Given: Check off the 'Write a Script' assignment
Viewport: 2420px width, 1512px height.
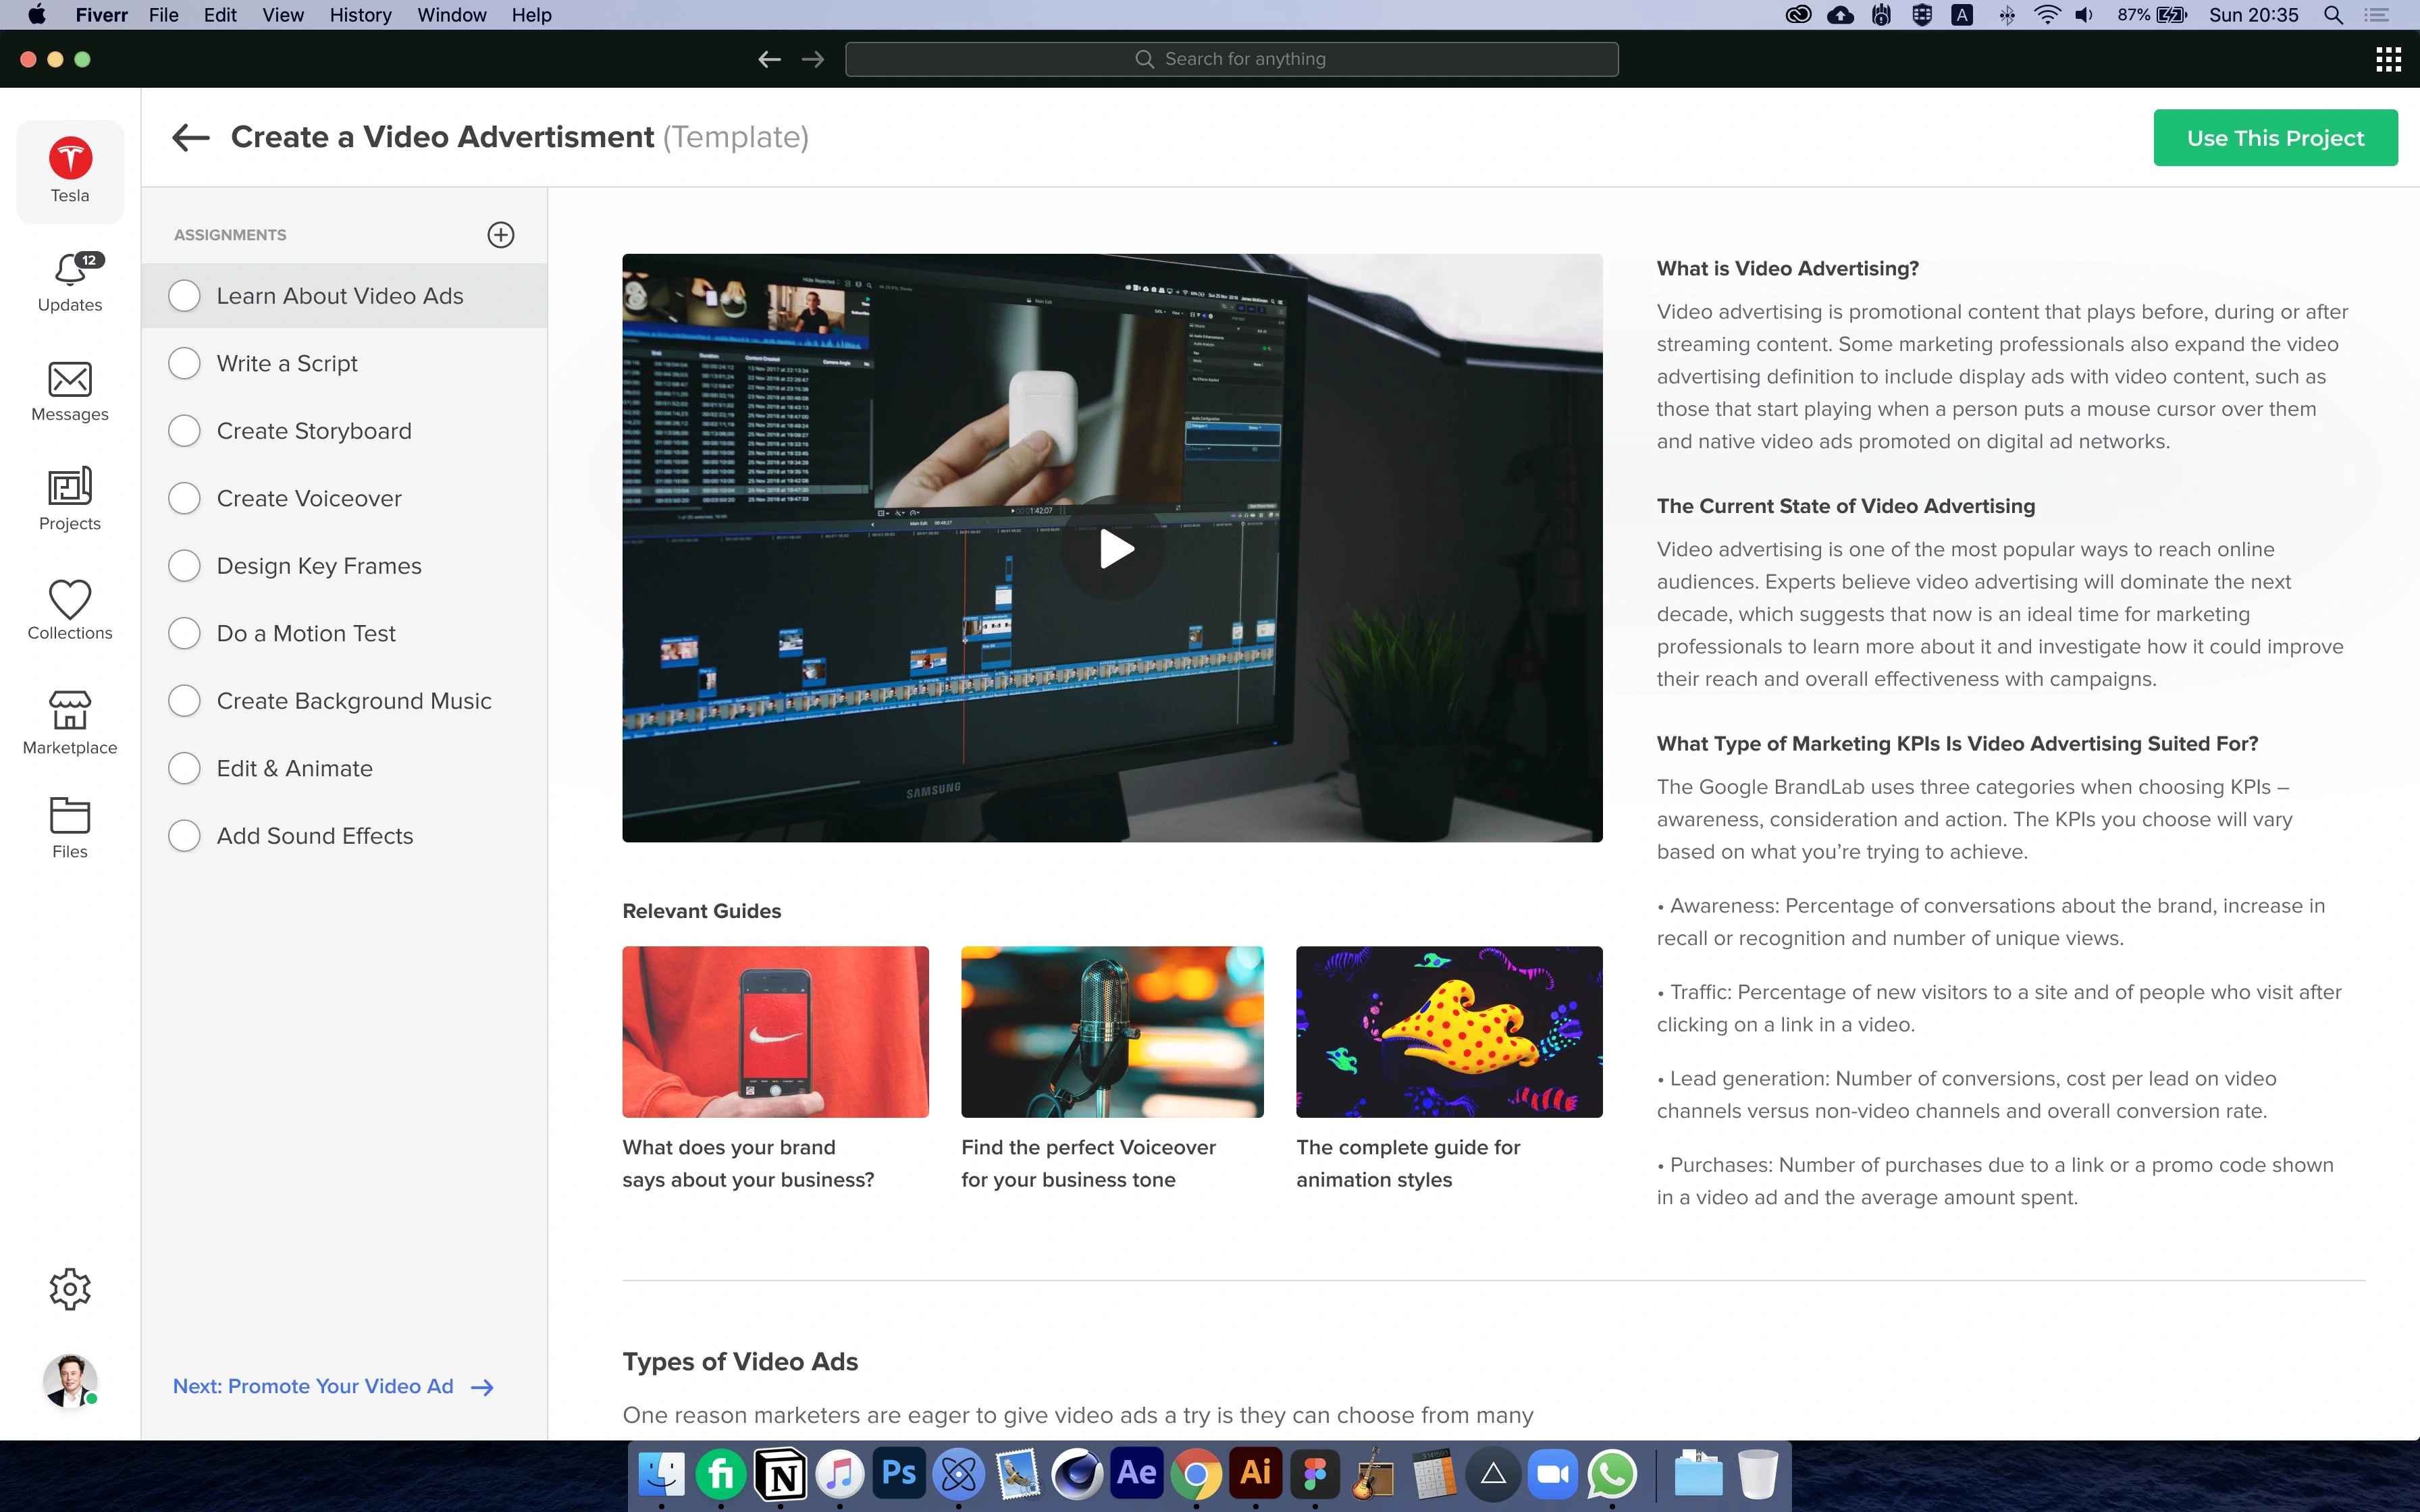Looking at the screenshot, I should (x=184, y=363).
